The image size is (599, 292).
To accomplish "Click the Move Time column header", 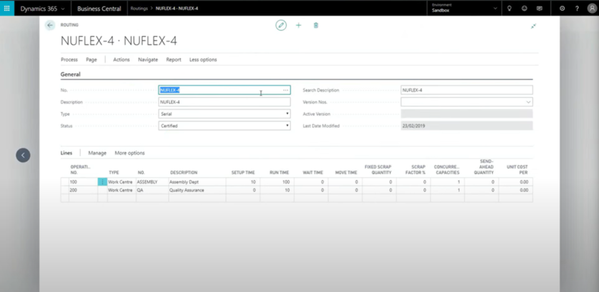I will pos(346,173).
